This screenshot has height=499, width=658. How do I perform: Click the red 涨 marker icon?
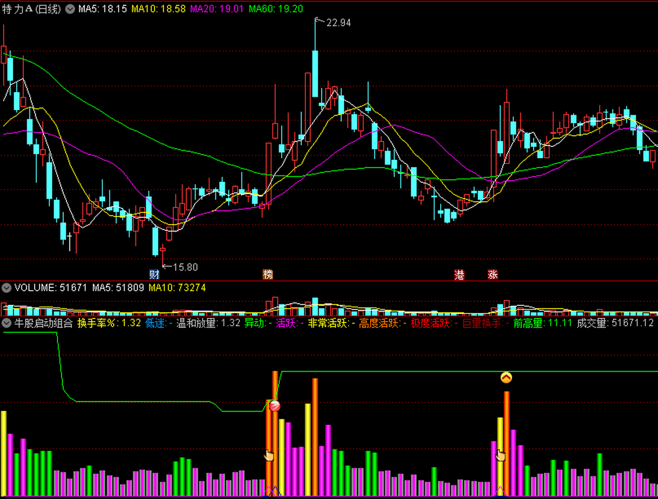(x=493, y=274)
